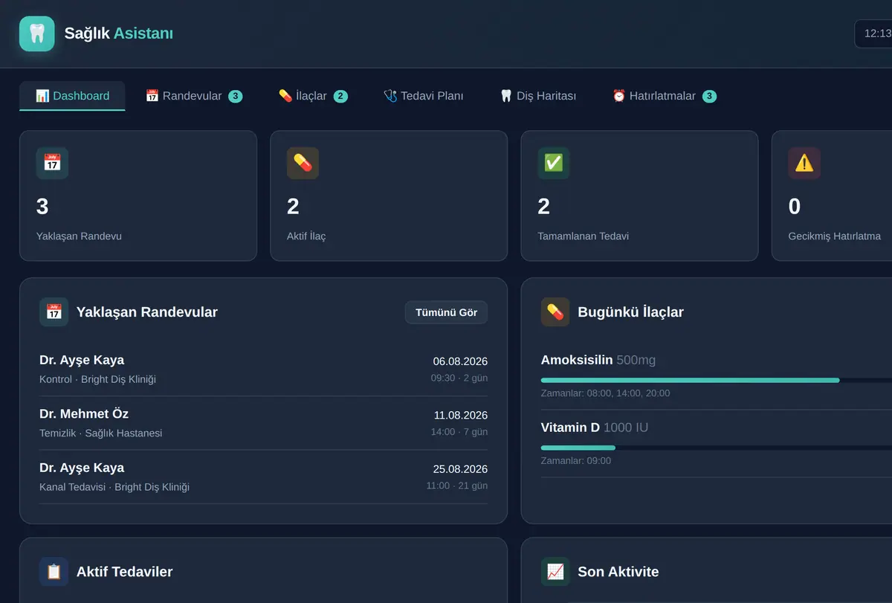Image resolution: width=892 pixels, height=603 pixels.
Task: Click the Amoksisilin 500mg medication name
Action: click(598, 360)
